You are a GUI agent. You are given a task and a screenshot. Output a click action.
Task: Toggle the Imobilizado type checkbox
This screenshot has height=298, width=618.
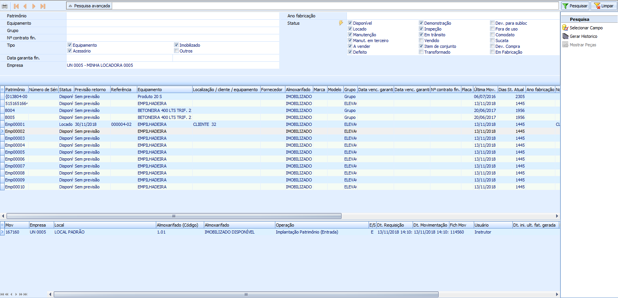click(x=176, y=45)
